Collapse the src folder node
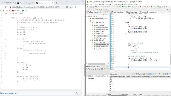The width and height of the screenshot is (171, 96). pyautogui.click(x=89, y=21)
